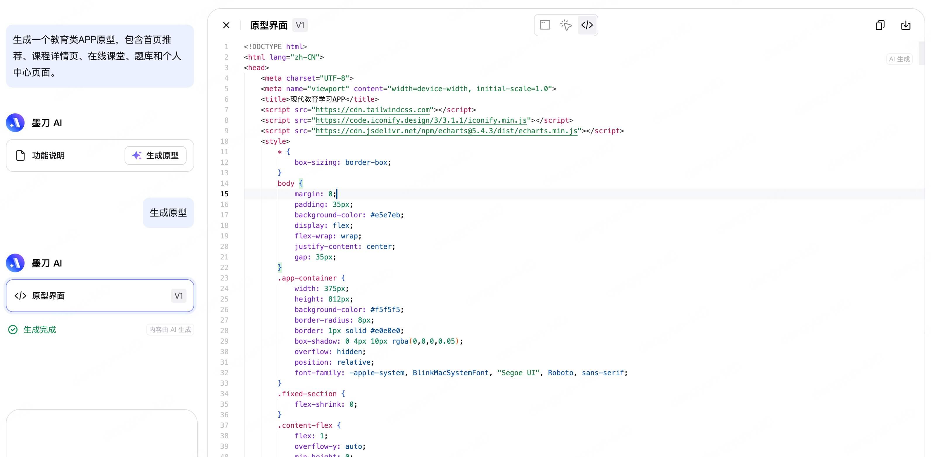931x457 pixels.
Task: Click the font-family declaration line
Action: pyautogui.click(x=461, y=373)
